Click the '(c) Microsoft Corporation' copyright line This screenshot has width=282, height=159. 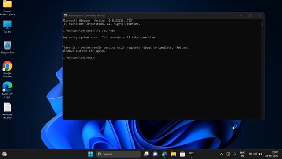click(101, 24)
